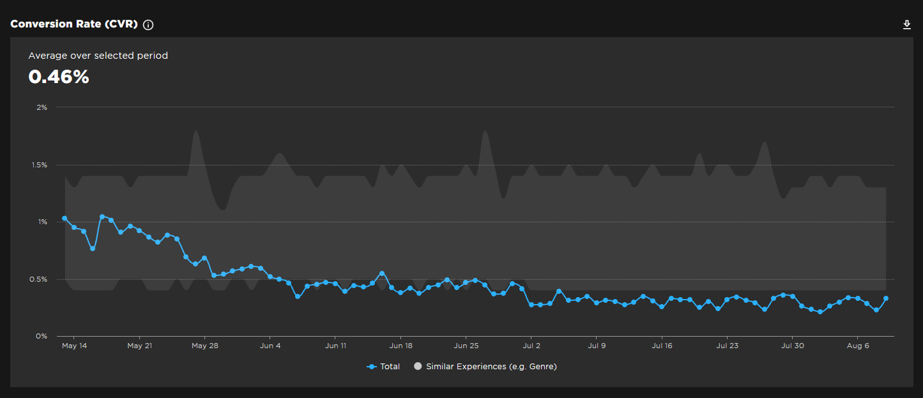
Task: Click the Average over selected period label
Action: click(x=98, y=56)
